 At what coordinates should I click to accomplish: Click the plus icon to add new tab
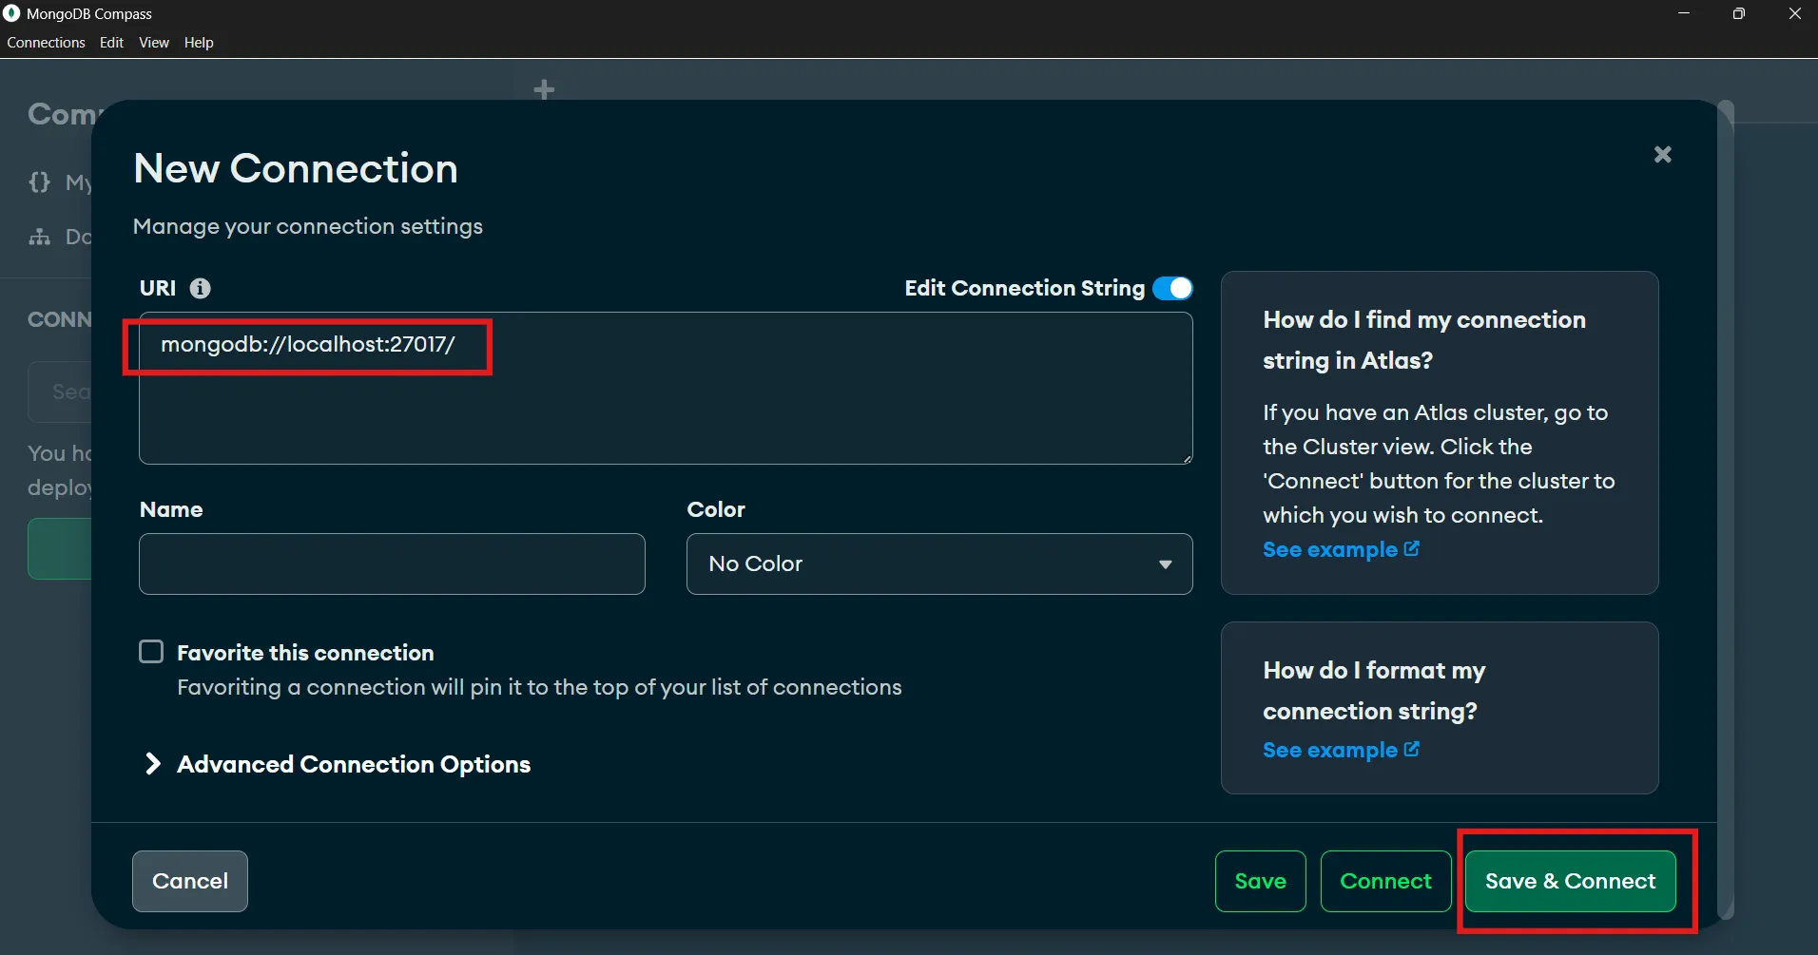click(x=544, y=89)
